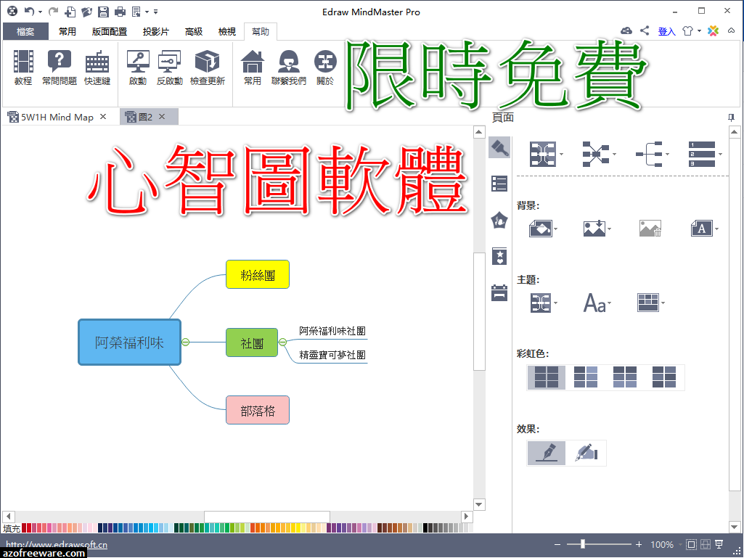Open the theme font Aa dropdown
The width and height of the screenshot is (744, 558).
coord(597,303)
